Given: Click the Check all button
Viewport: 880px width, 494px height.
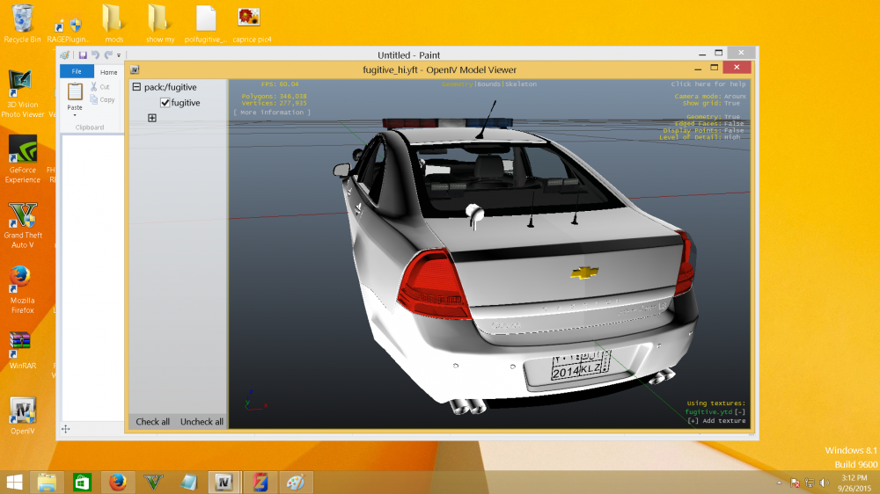Looking at the screenshot, I should (152, 422).
